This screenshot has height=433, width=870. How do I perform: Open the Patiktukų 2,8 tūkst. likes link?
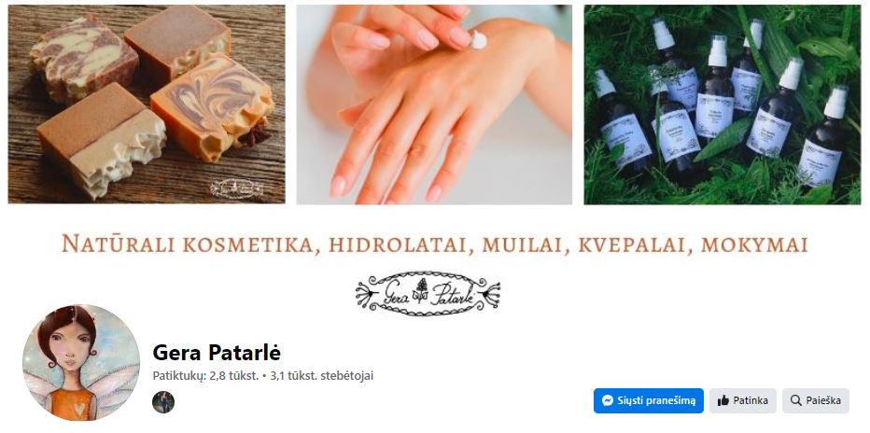pyautogui.click(x=205, y=376)
